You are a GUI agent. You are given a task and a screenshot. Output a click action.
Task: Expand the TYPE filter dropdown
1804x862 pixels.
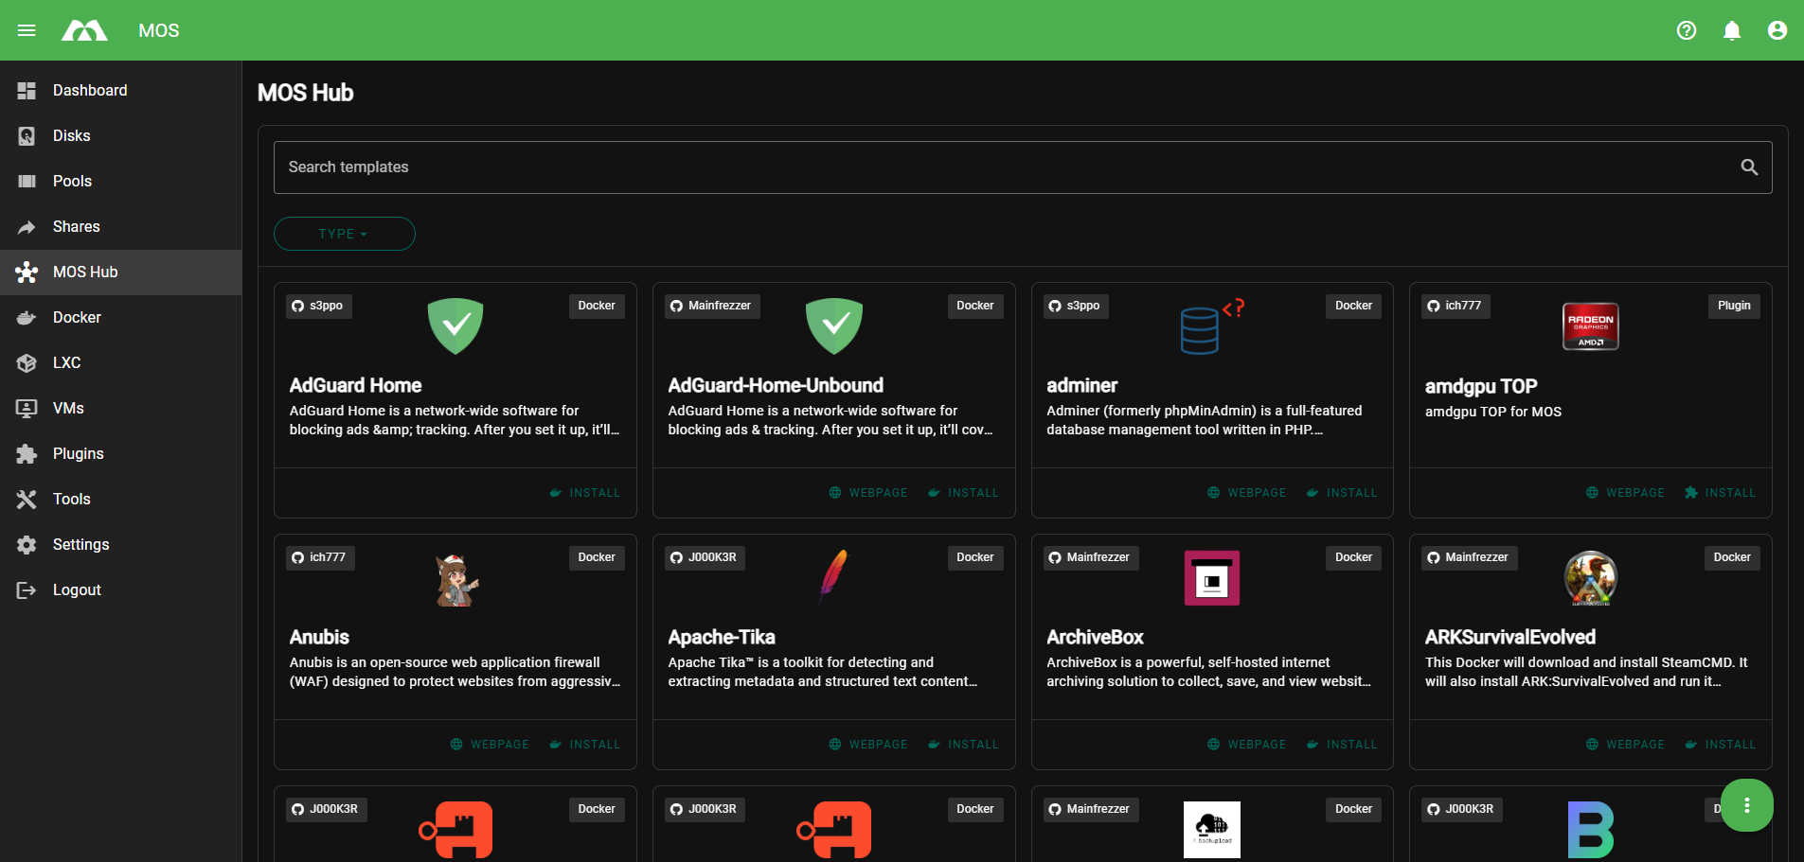click(344, 234)
